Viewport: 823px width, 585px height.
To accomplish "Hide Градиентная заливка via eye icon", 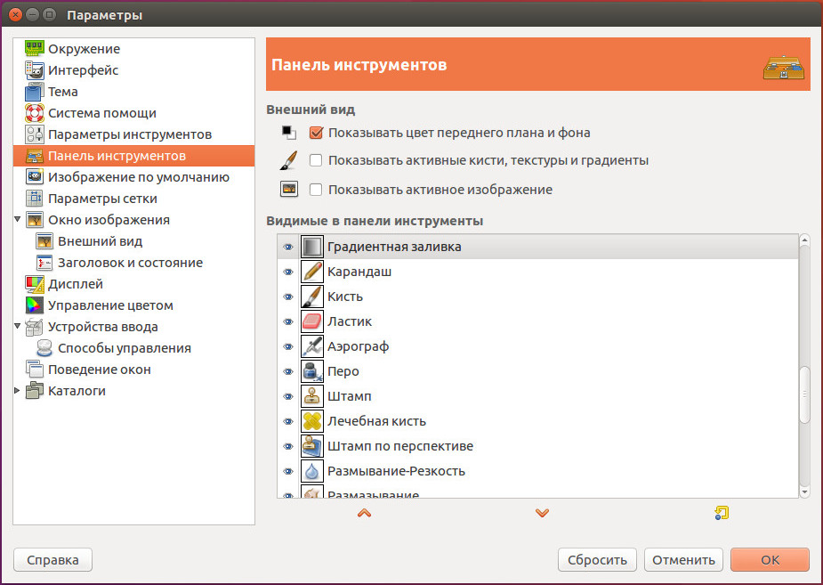I will pyautogui.click(x=288, y=247).
